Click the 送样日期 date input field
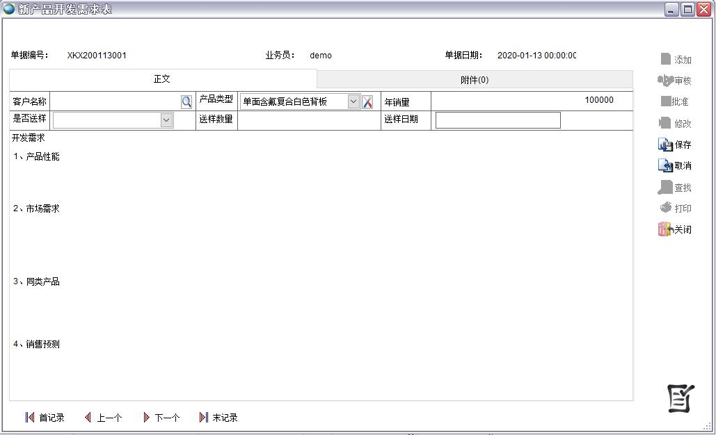Viewport: 716px width, 435px height. 498,120
